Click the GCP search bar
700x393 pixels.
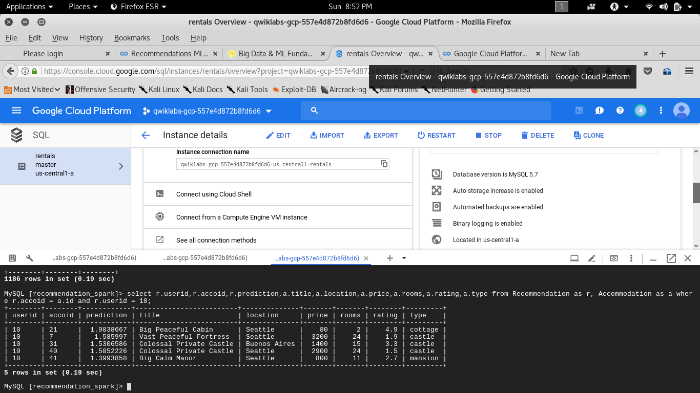point(425,111)
